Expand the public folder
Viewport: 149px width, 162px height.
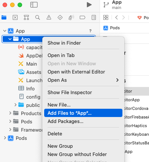pyautogui.click(x=15, y=105)
